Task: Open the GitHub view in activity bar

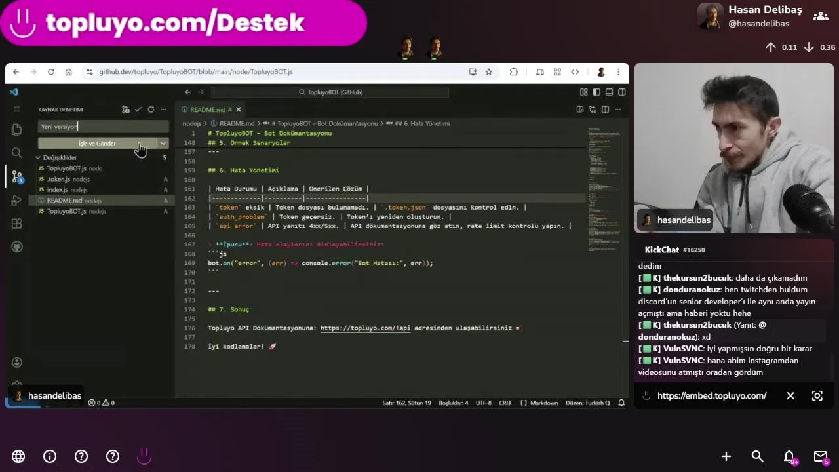Action: (x=17, y=247)
